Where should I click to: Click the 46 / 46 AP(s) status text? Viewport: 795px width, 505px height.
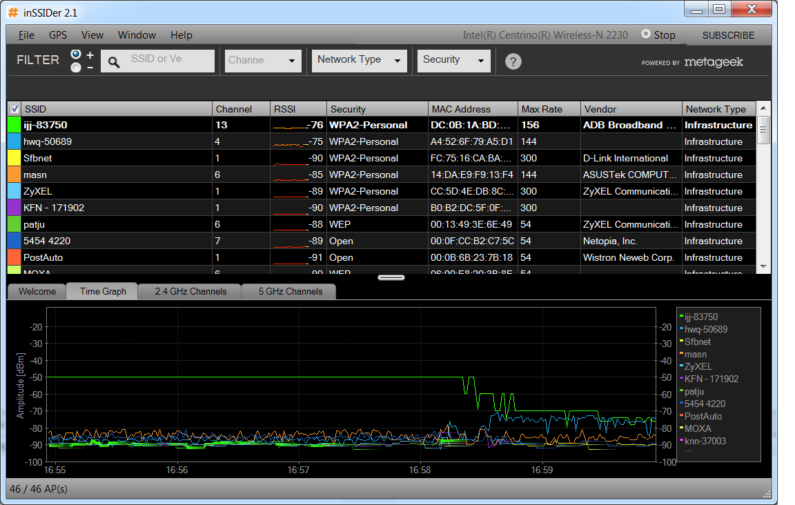pyautogui.click(x=39, y=489)
